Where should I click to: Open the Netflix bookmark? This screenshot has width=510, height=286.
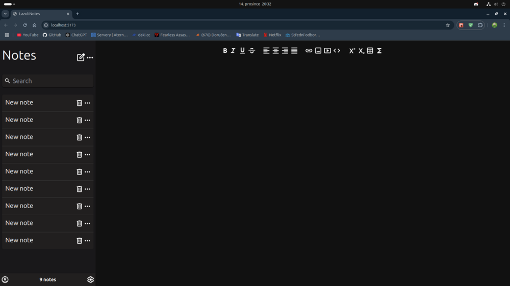coord(272,35)
